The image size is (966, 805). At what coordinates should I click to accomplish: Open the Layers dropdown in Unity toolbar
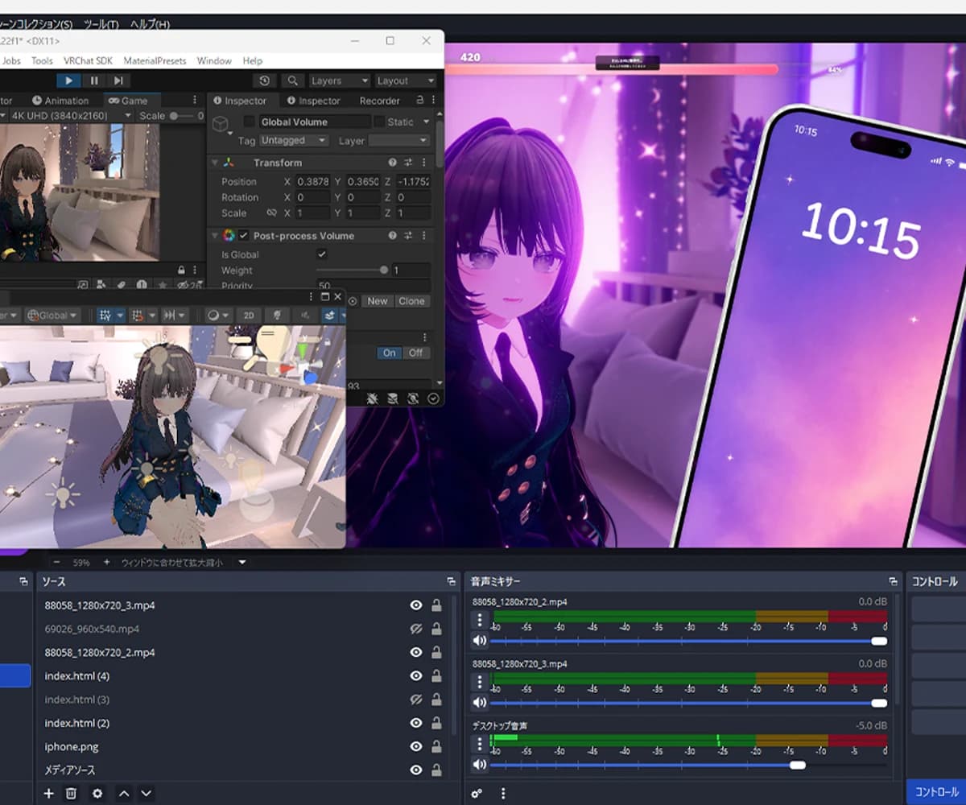coord(338,80)
